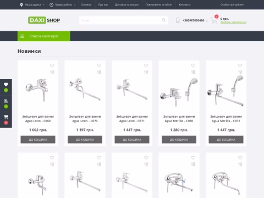Open wishlist from left floating sidebar
264x198 pixels.
point(6,87)
